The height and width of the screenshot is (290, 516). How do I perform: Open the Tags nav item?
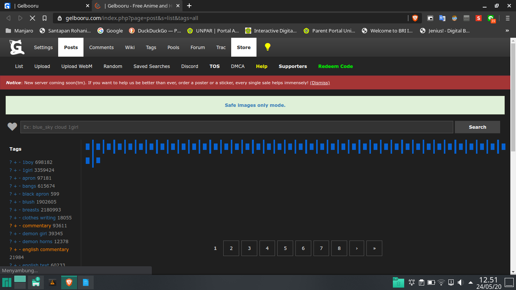(x=151, y=47)
